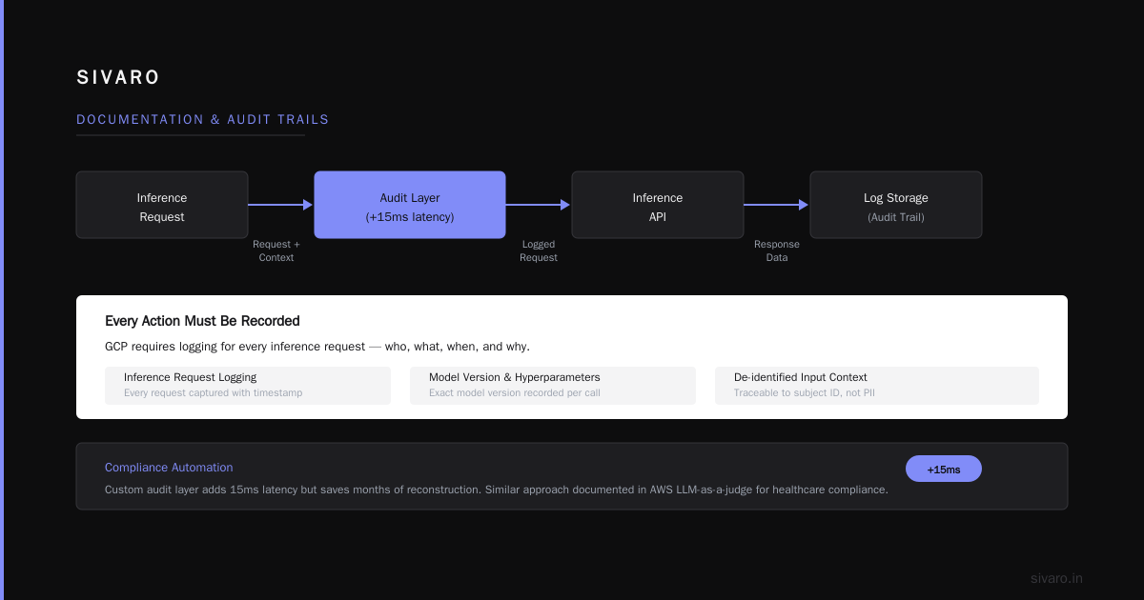Click the +15ms latency pill badge
Viewport: 1144px width, 600px height.
[944, 469]
